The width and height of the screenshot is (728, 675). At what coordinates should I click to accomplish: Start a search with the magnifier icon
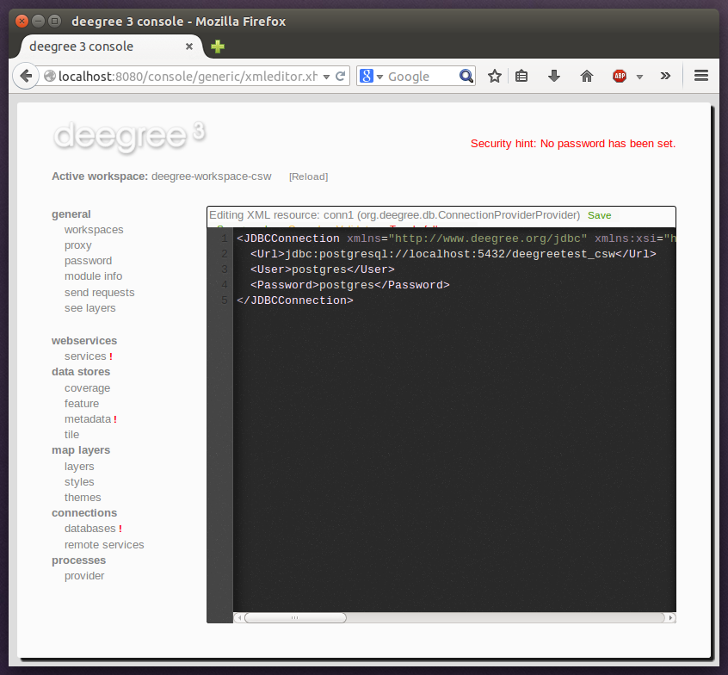tap(466, 76)
